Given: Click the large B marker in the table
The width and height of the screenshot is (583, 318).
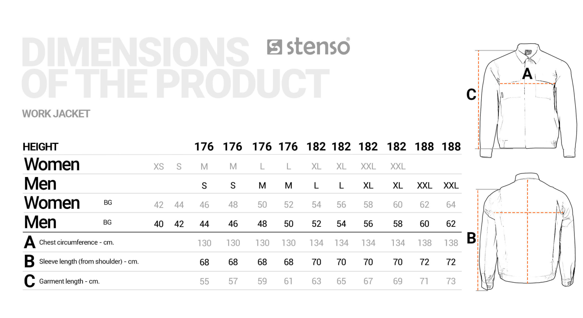Looking at the screenshot, I should (x=30, y=262).
